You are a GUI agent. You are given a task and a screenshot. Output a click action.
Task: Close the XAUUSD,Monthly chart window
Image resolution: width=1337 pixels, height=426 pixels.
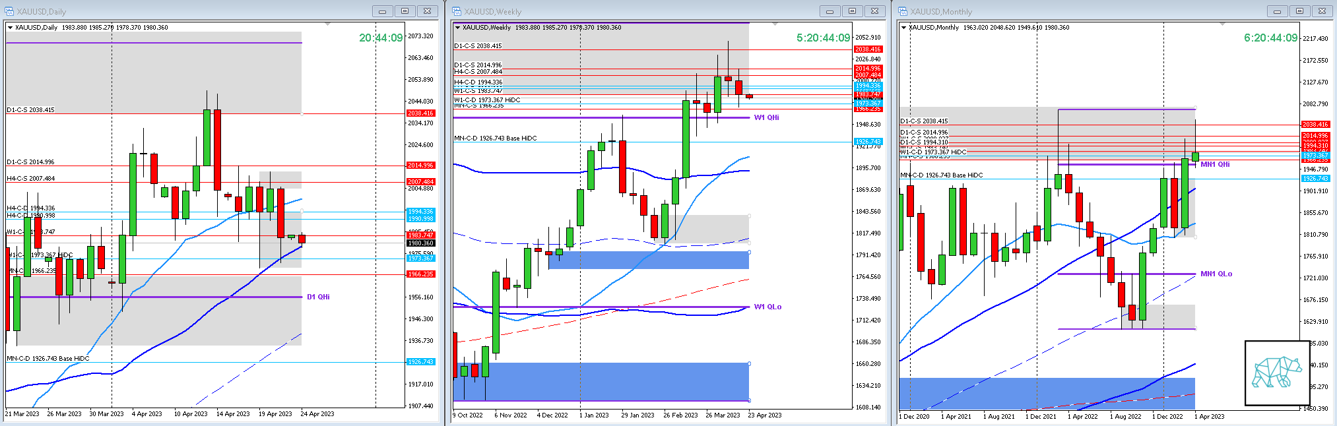tap(1322, 11)
